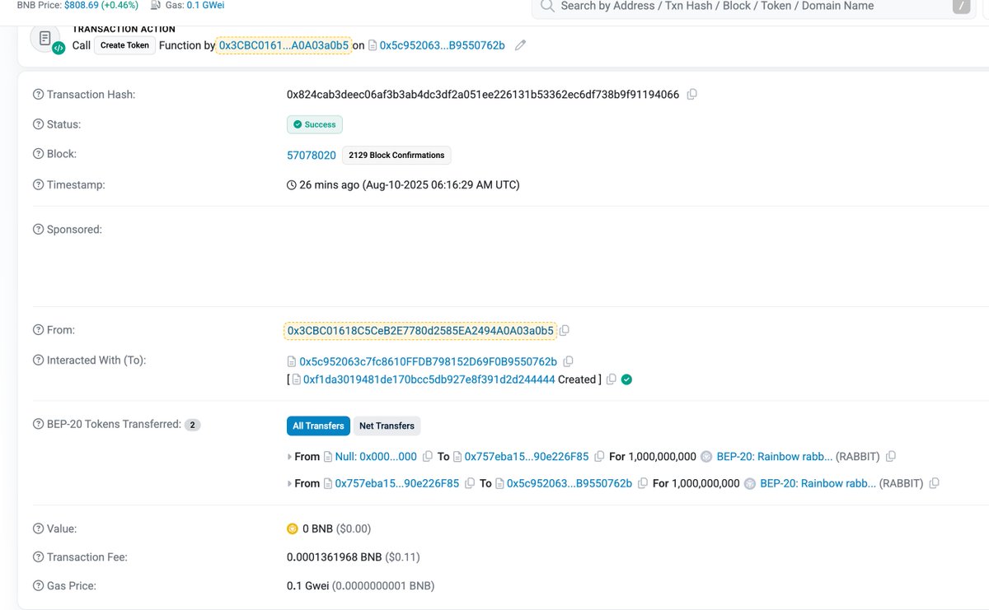Click help icon next to Sponsored

coord(38,230)
